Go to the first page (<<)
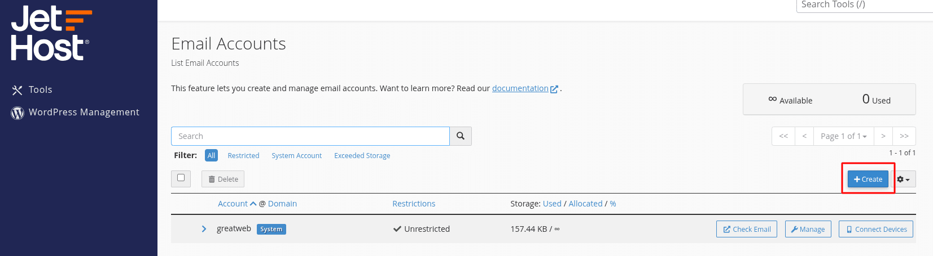The height and width of the screenshot is (256, 933). (783, 136)
